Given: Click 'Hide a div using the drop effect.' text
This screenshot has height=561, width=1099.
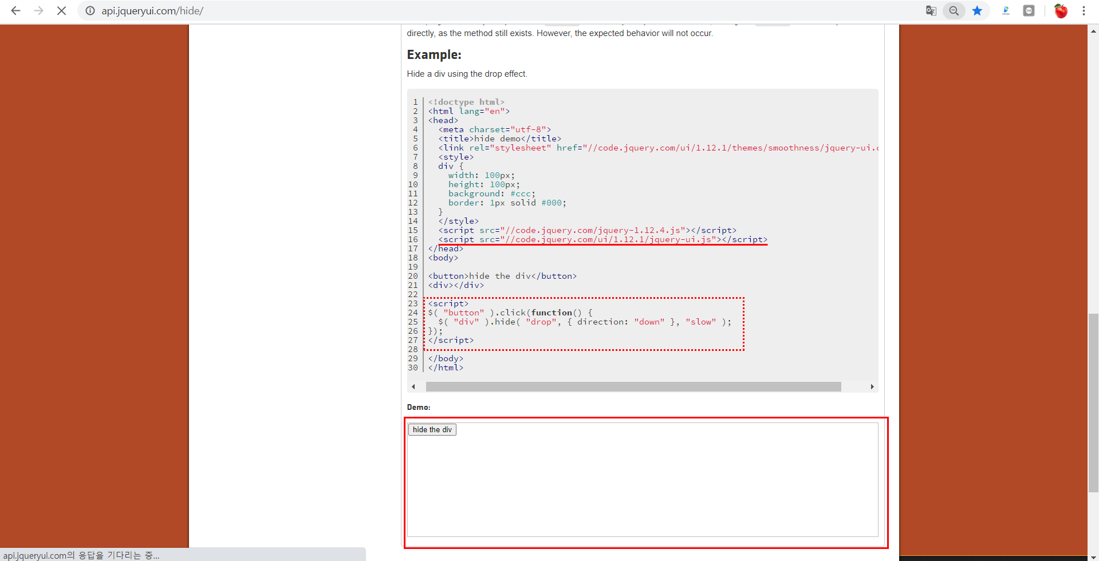Looking at the screenshot, I should point(467,74).
